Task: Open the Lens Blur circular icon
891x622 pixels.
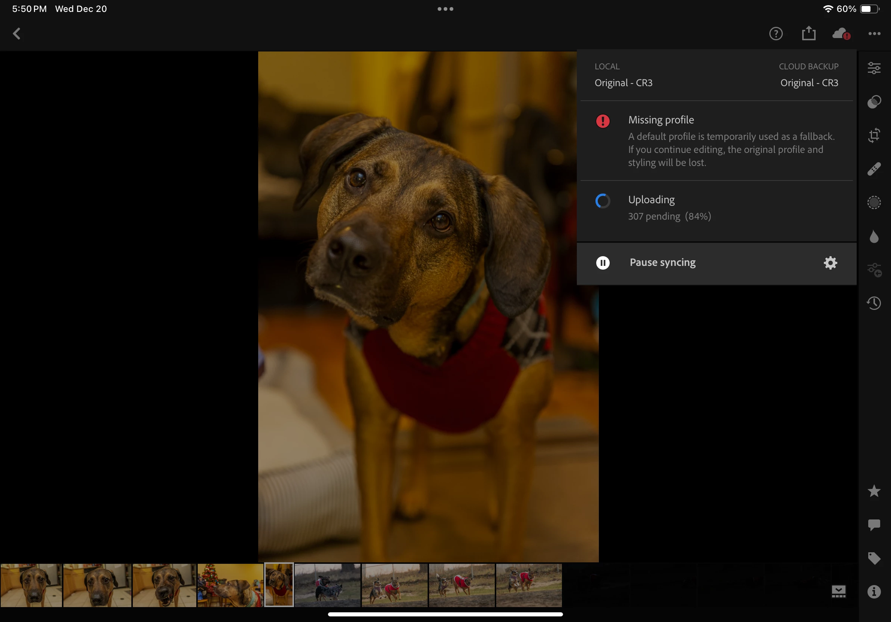Action: click(874, 202)
